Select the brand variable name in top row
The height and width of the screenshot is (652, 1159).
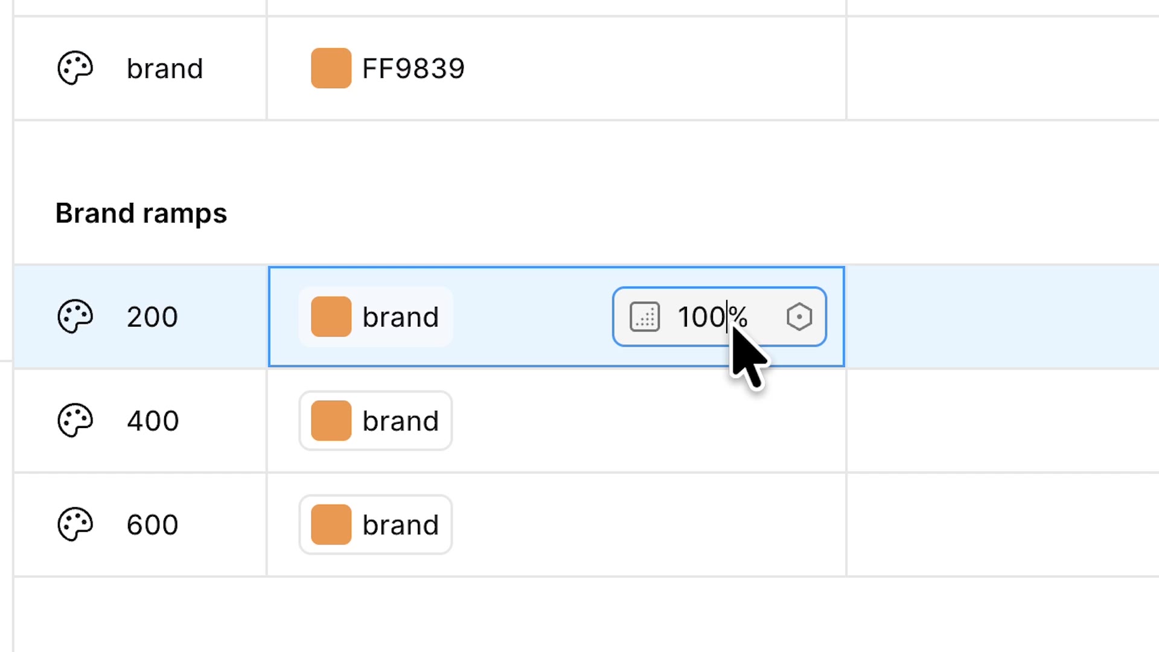[165, 68]
